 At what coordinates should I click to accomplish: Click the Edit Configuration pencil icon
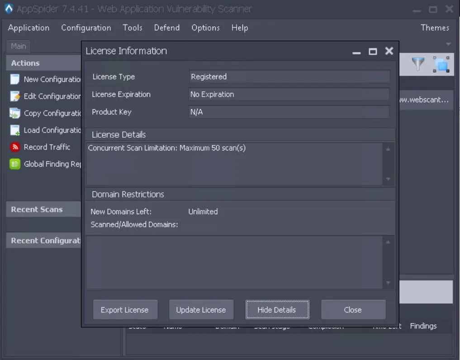(x=14, y=96)
